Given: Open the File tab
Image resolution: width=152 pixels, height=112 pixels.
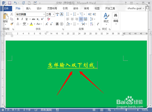Looking at the screenshot, I should (6, 8).
